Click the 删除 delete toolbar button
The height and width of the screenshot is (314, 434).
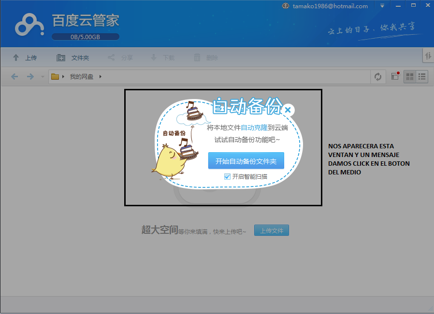pos(206,58)
